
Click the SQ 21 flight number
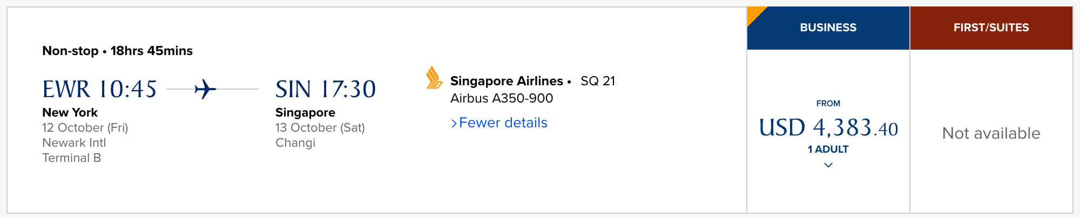tap(598, 81)
